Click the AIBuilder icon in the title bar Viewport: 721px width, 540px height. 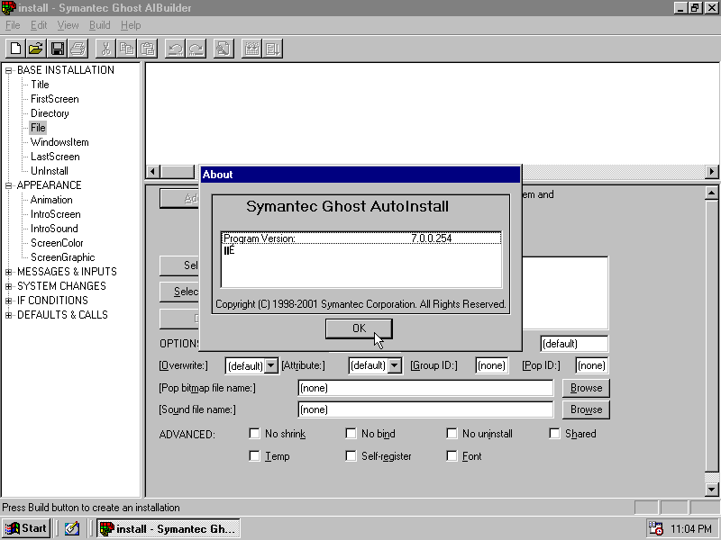(x=9, y=8)
